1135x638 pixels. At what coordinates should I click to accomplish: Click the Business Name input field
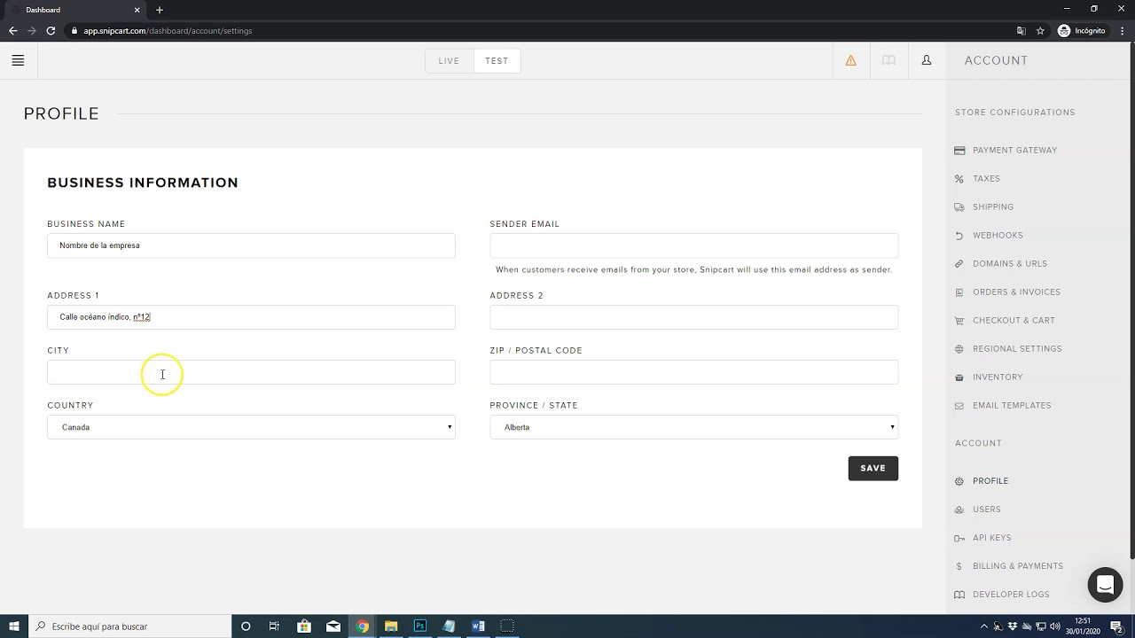click(251, 245)
